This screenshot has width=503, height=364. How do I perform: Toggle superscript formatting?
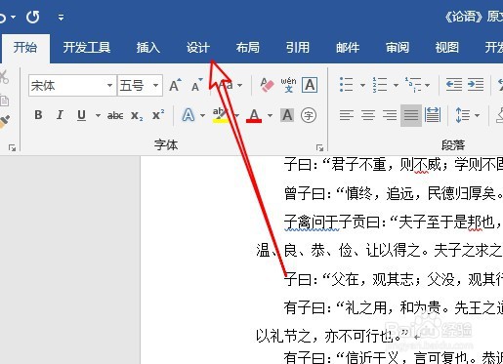[158, 115]
